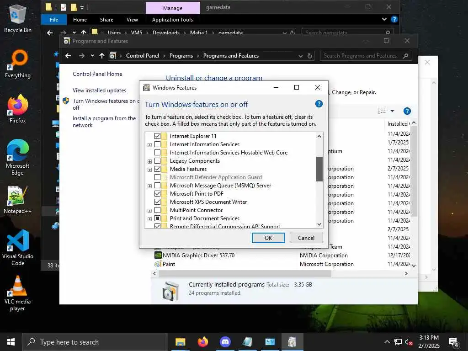Cancel the Windows Features dialog
The width and height of the screenshot is (468, 351).
306,238
